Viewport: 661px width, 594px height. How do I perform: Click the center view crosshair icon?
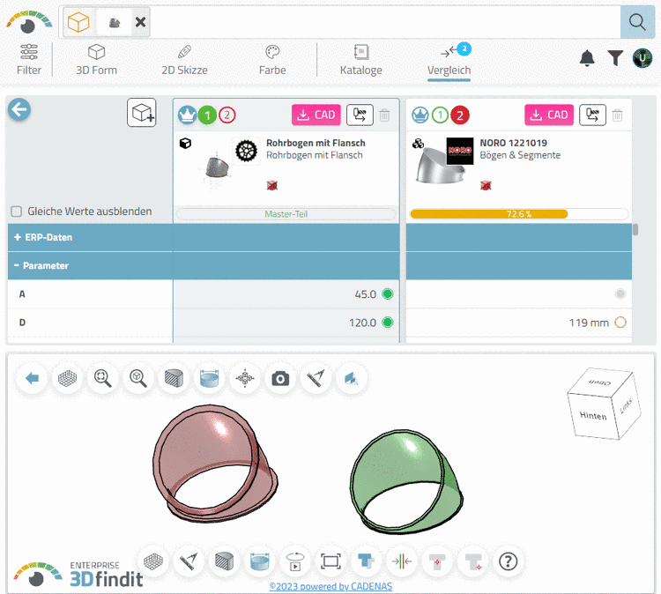pyautogui.click(x=245, y=379)
